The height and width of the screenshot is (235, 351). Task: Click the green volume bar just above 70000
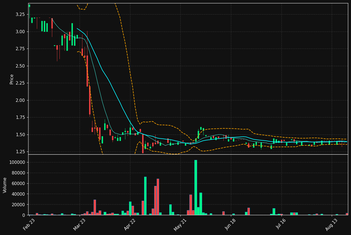coord(145,196)
